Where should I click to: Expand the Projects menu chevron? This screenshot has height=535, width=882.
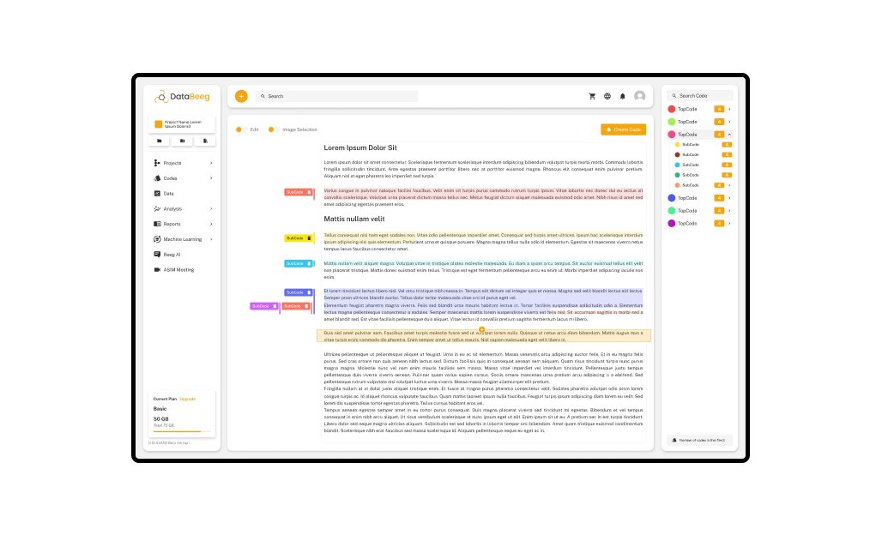click(211, 163)
